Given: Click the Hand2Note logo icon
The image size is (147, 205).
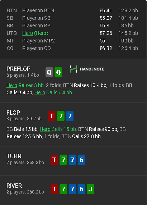Looking at the screenshot, I should click(x=73, y=69).
